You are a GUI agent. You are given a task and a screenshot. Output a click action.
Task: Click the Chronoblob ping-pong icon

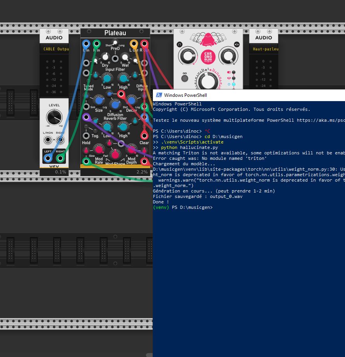tap(237, 45)
